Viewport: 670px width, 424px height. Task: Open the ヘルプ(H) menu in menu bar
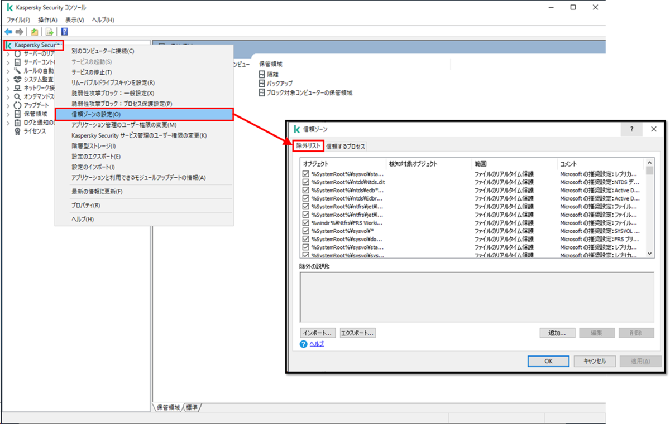point(103,20)
